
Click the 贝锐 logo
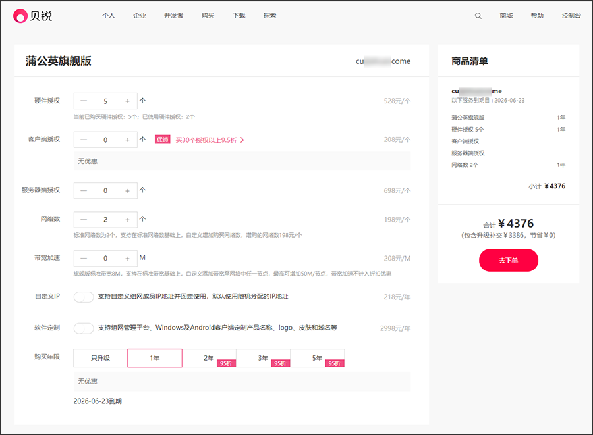tap(32, 16)
